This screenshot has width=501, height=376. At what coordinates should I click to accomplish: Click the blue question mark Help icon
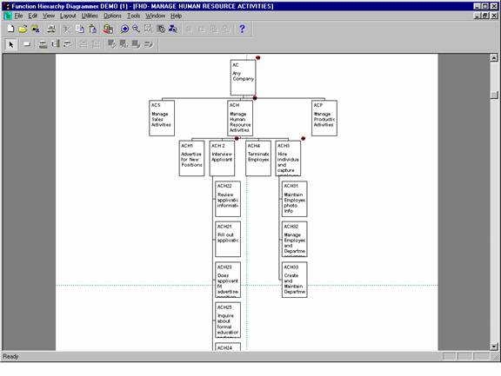click(242, 29)
